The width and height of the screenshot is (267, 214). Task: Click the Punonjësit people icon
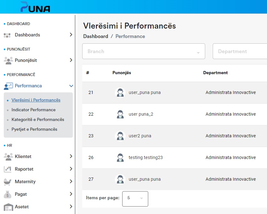(x=8, y=60)
